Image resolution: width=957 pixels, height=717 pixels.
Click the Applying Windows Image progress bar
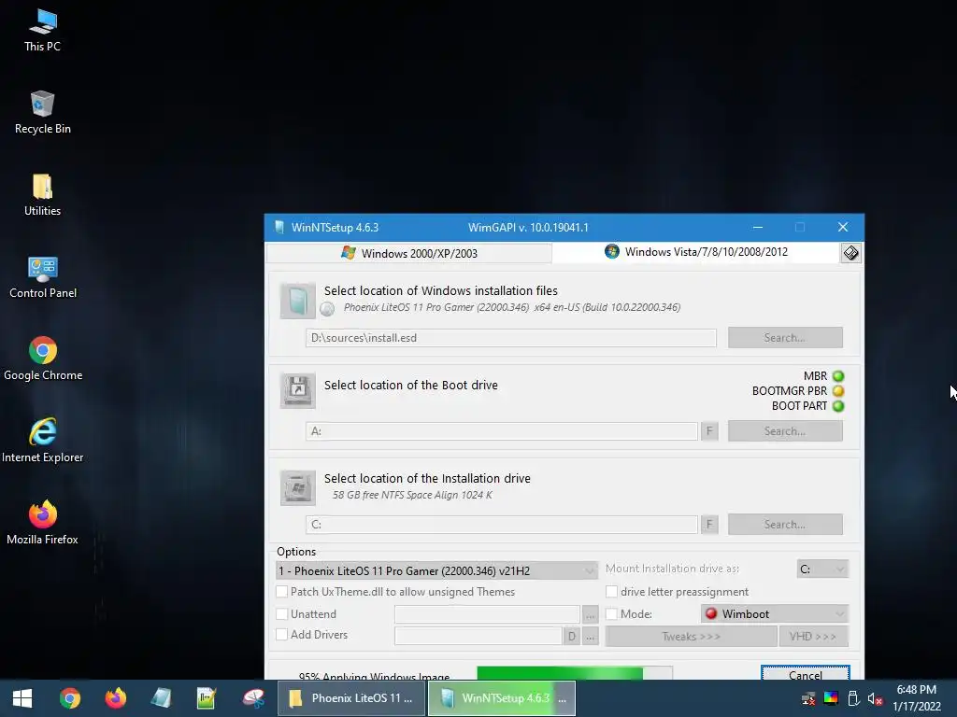click(x=575, y=673)
